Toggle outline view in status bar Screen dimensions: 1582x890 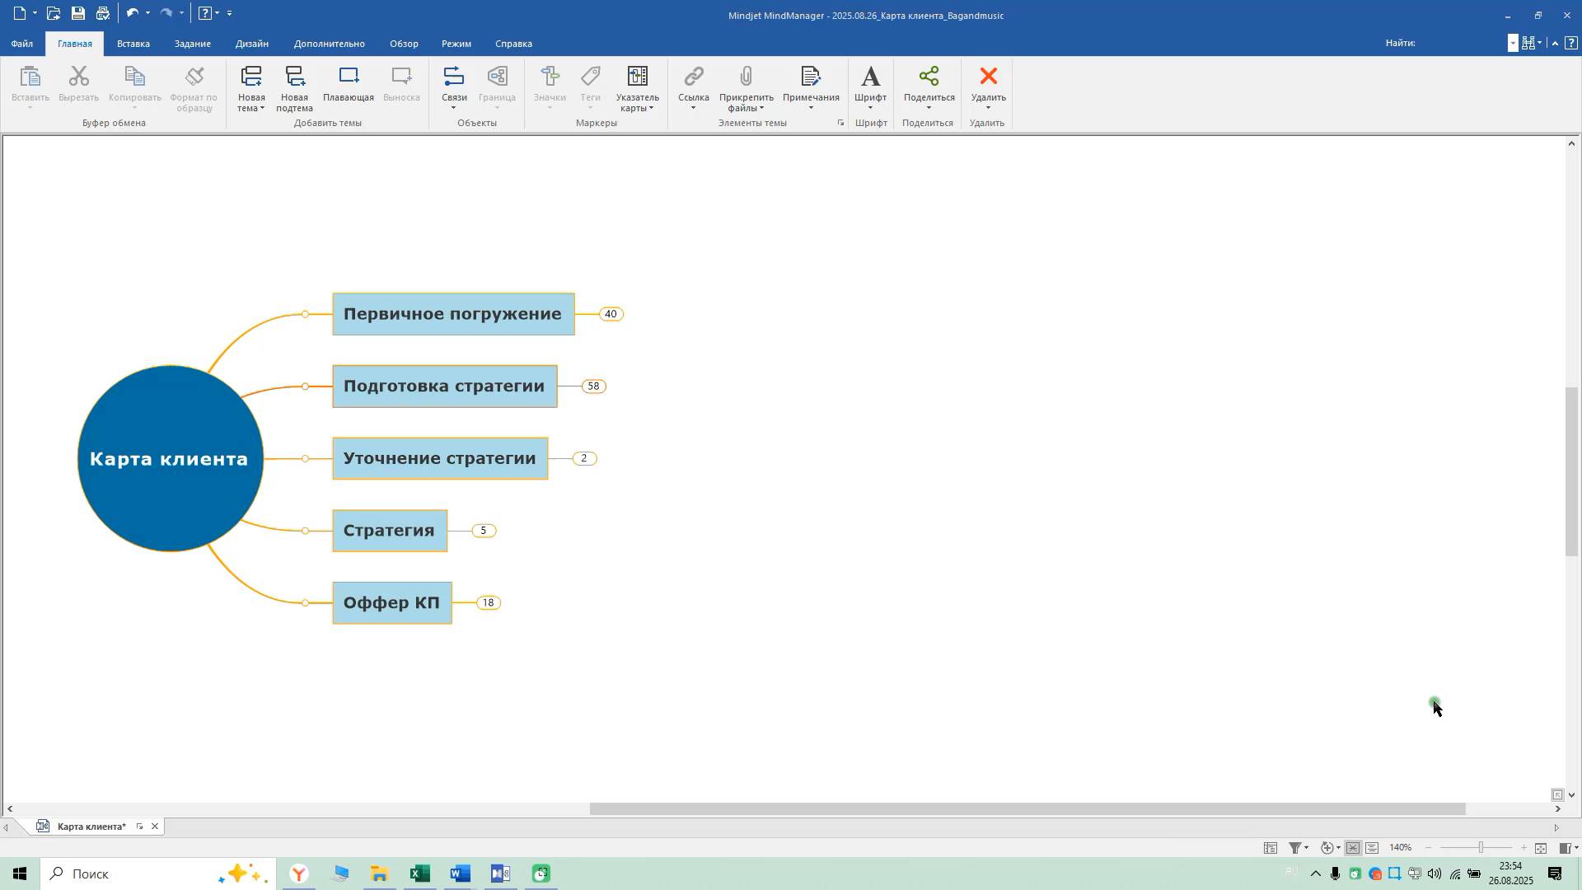(x=1372, y=848)
